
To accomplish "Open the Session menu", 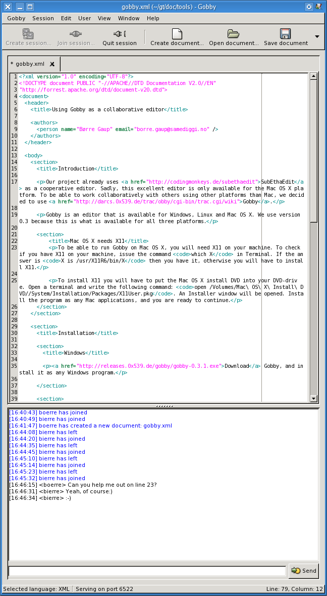I will [x=43, y=18].
